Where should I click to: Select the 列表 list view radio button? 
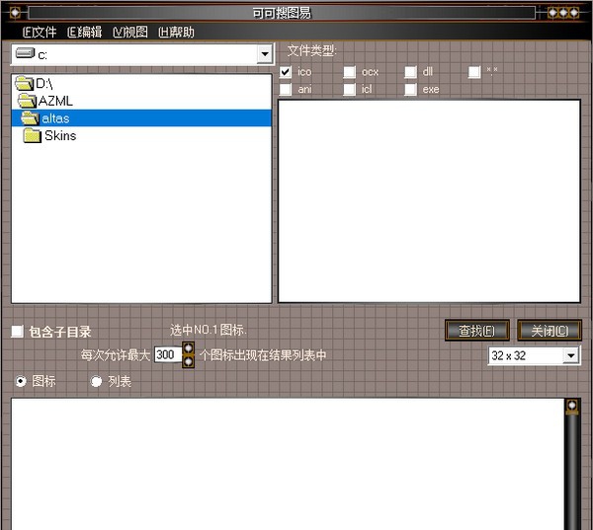[97, 381]
